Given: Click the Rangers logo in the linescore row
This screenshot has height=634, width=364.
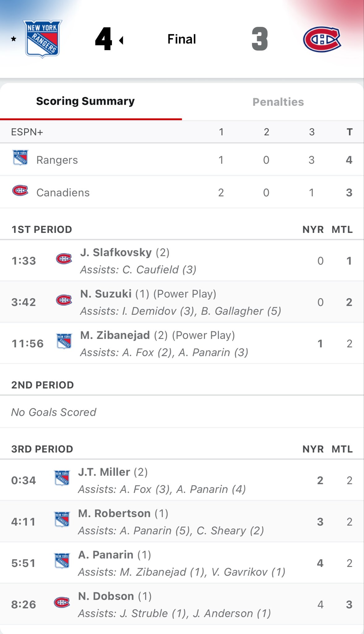Looking at the screenshot, I should click(20, 158).
